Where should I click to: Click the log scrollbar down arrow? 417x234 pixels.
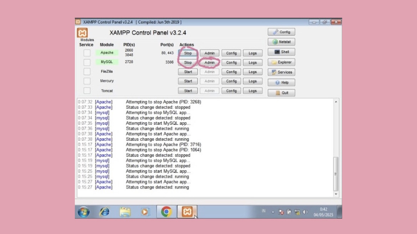tap(336, 194)
